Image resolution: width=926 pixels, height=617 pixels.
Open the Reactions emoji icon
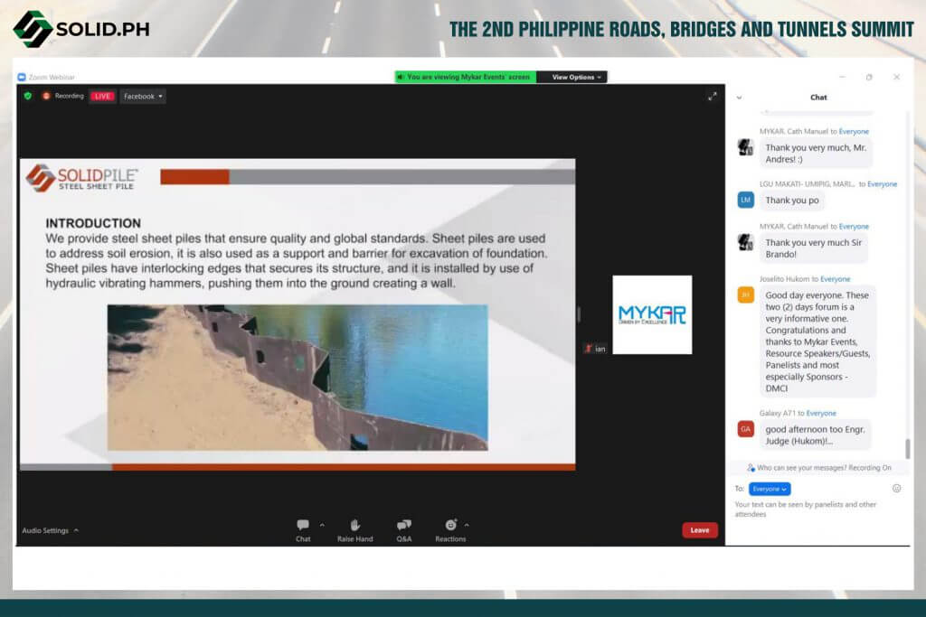(449, 526)
